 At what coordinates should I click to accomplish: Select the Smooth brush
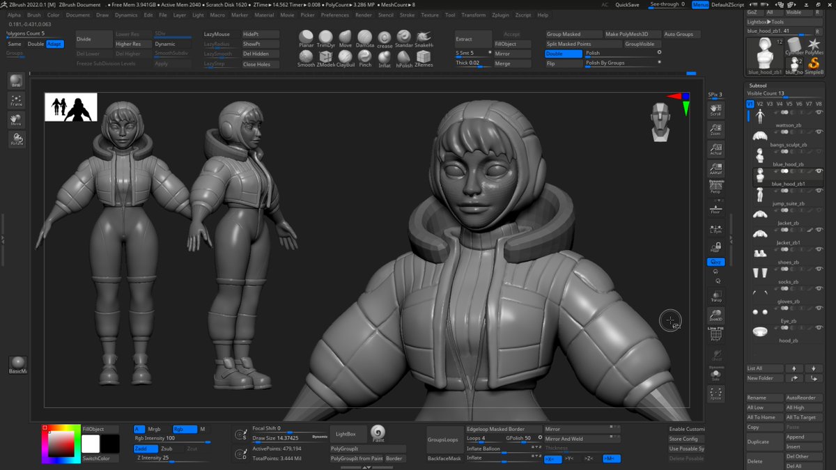(307, 58)
